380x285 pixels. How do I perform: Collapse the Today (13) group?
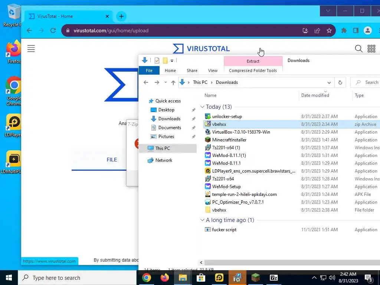pyautogui.click(x=202, y=107)
